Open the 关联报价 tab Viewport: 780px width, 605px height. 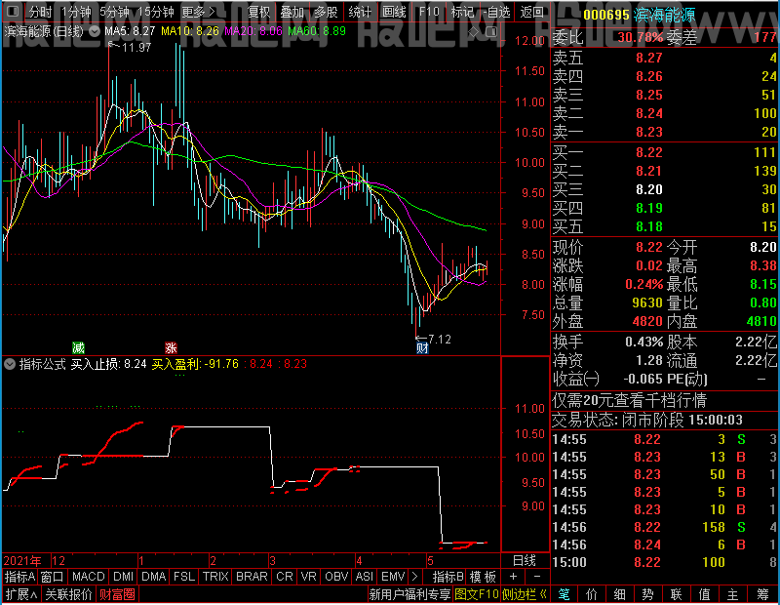coord(68,594)
